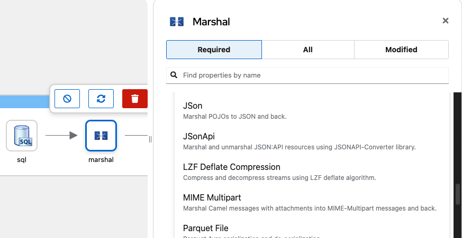462x238 pixels.
Task: Click the replace step refresh icon
Action: click(x=101, y=99)
